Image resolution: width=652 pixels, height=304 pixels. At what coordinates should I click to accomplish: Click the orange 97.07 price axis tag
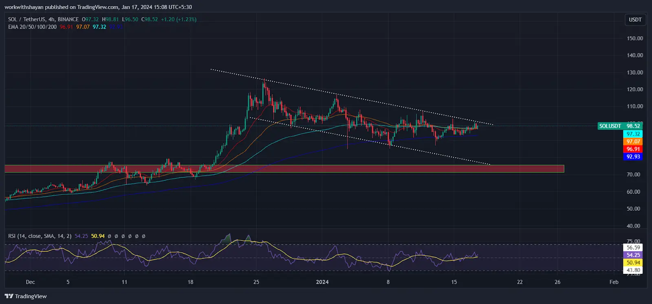633,141
